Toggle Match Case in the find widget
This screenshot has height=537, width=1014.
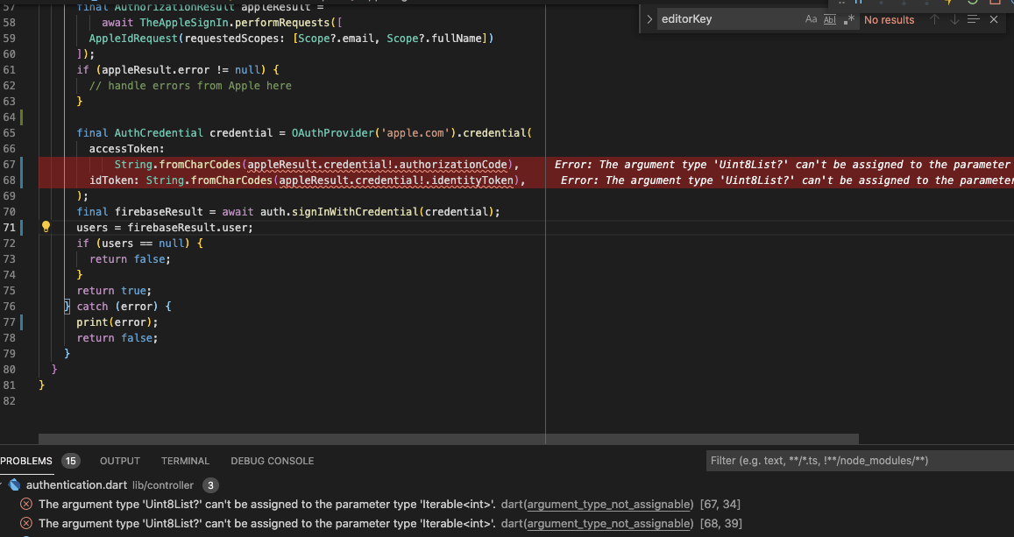811,18
